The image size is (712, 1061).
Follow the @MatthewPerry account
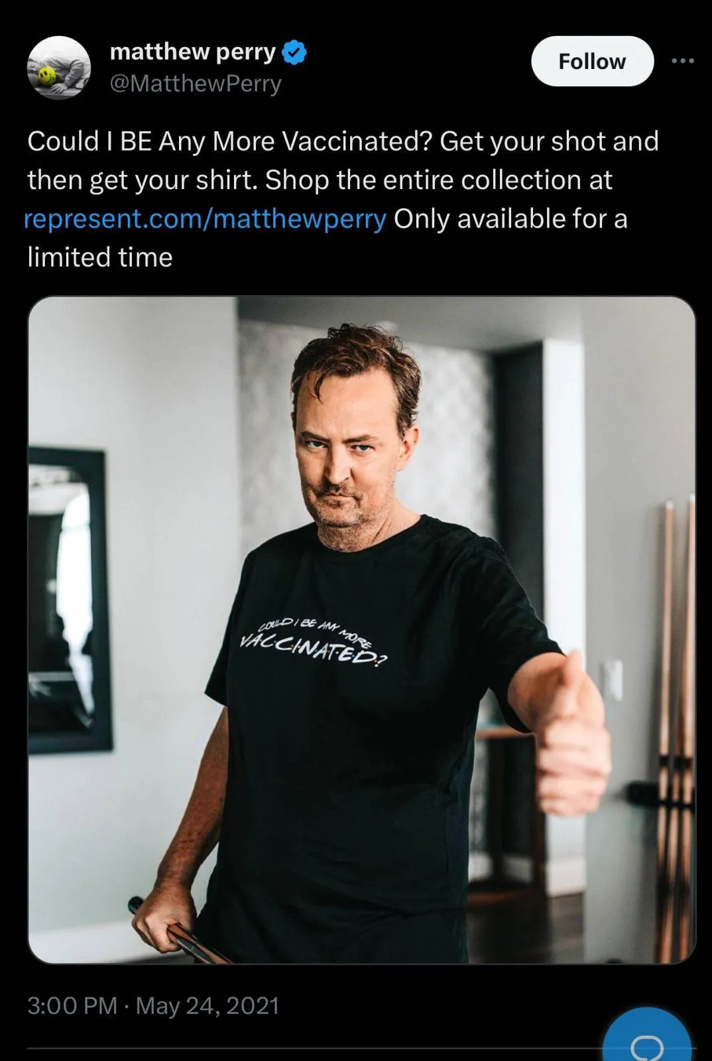pos(592,61)
